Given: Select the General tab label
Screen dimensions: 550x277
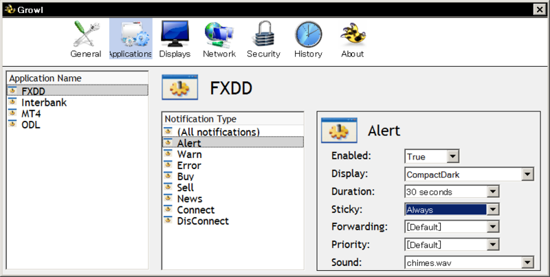Looking at the screenshot, I should click(x=85, y=54).
